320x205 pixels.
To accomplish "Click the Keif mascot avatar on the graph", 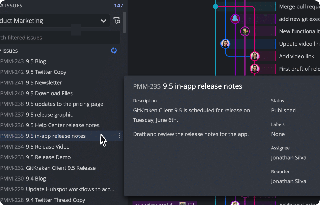I will 245,31.
